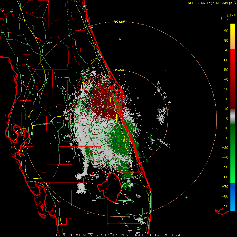Click the orange 70-80 segment of color bar
Image resolution: width=237 pixels, height=237 pixels.
(x=233, y=45)
